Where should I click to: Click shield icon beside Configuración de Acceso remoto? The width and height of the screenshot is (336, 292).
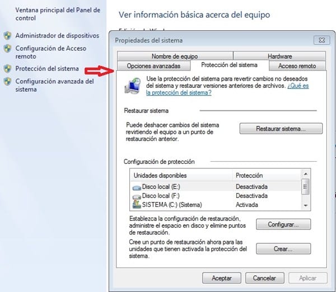7,48
